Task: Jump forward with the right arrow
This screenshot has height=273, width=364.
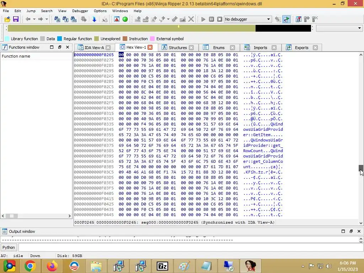Action: pyautogui.click(x=41, y=19)
